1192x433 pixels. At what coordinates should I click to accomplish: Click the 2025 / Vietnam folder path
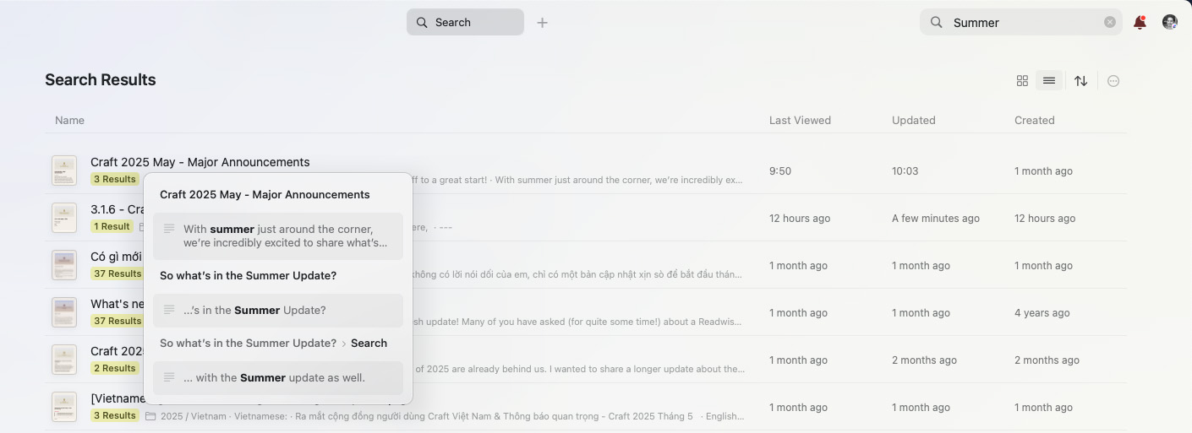pyautogui.click(x=194, y=416)
